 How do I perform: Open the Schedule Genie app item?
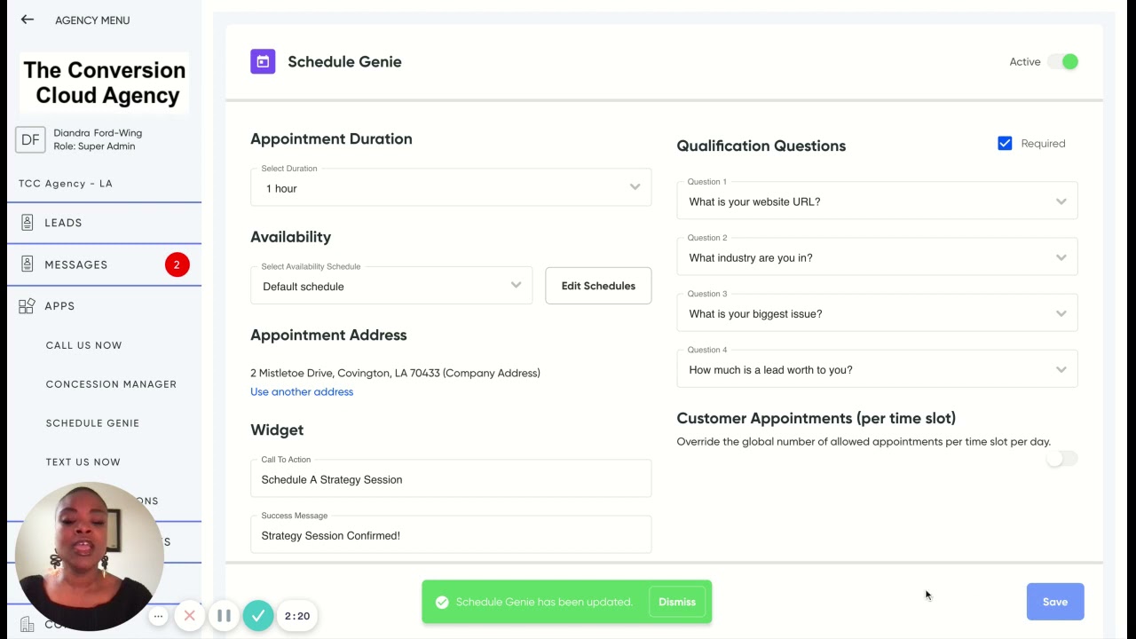point(92,423)
